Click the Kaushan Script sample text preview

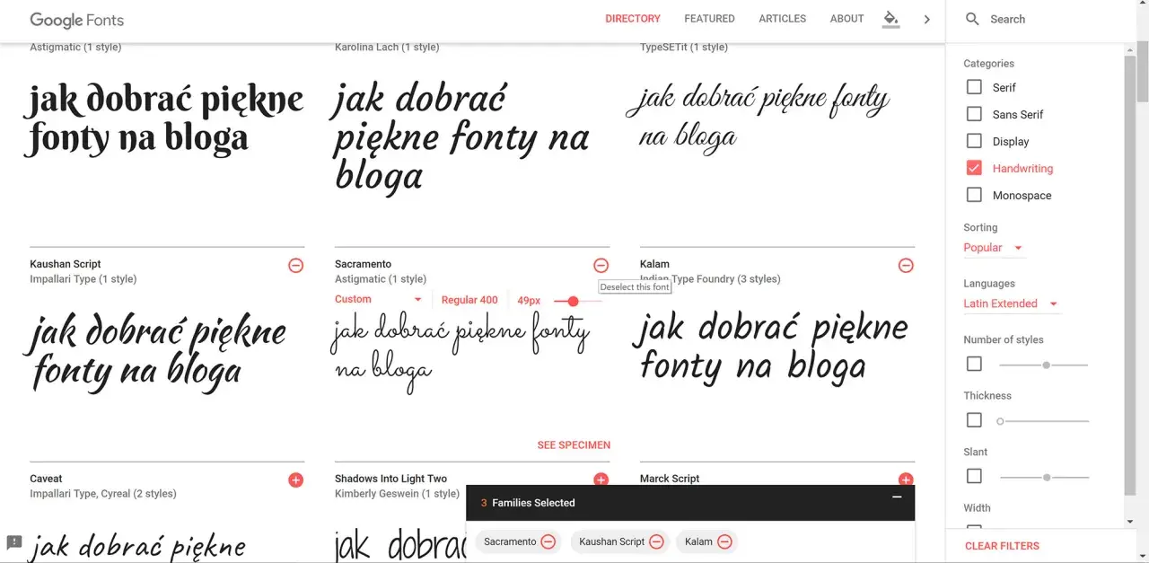[x=157, y=353]
